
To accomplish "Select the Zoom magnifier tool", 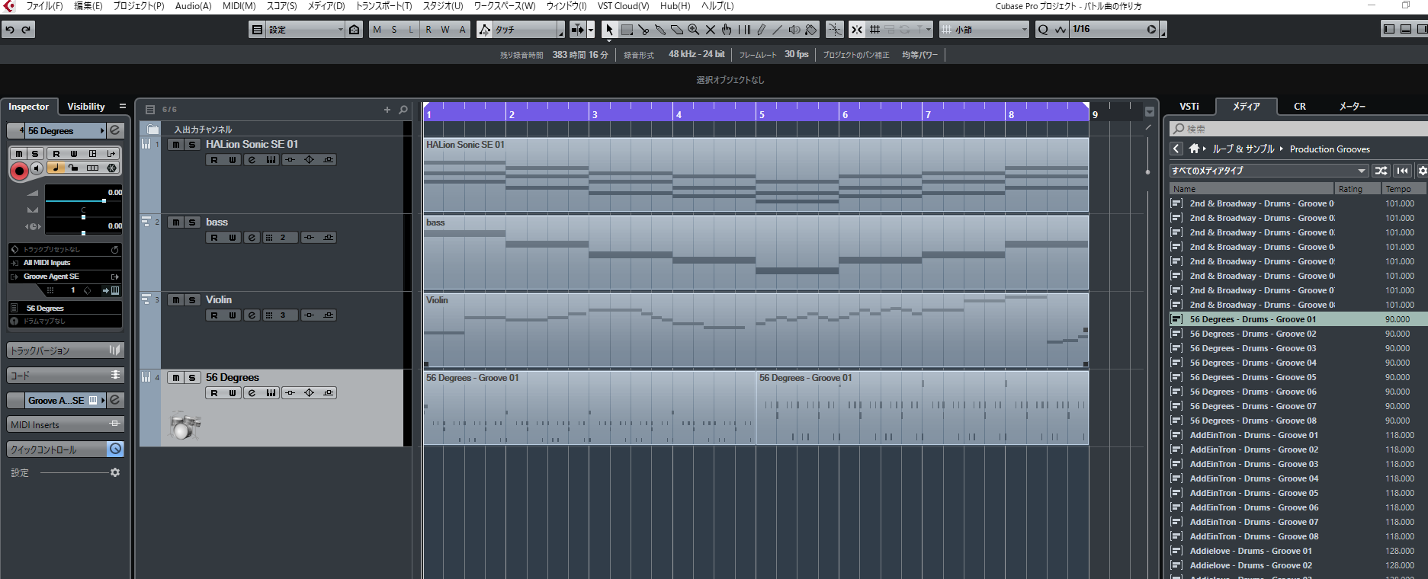I will click(694, 30).
